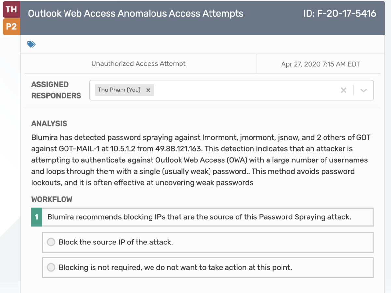Click the orange P2 priority badge
The width and height of the screenshot is (391, 293).
pyautogui.click(x=11, y=27)
